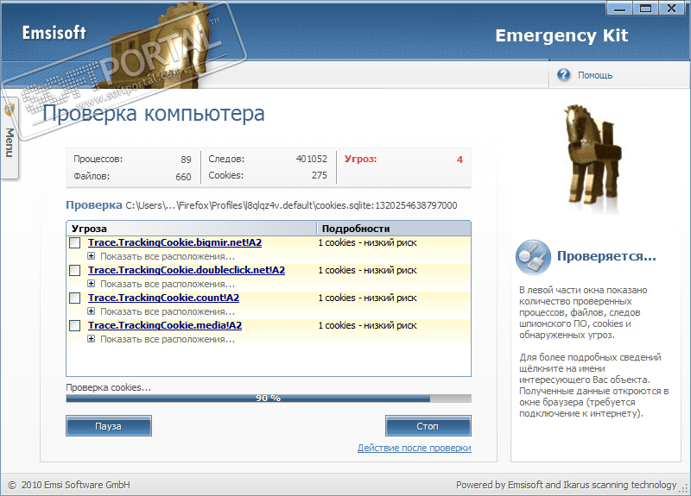Click the Cookies value 275
Screen dimensions: 691x496
click(x=319, y=175)
